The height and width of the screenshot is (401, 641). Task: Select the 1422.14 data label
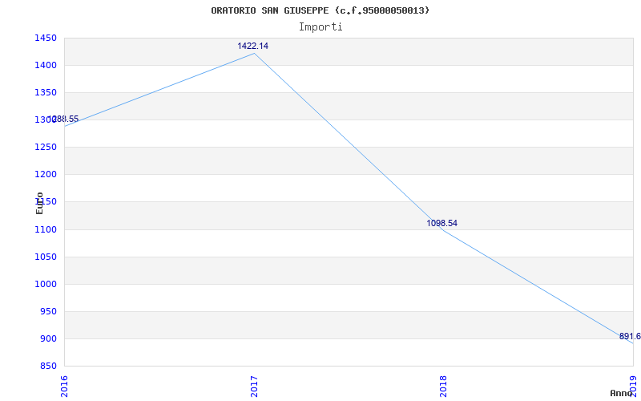tap(253, 46)
